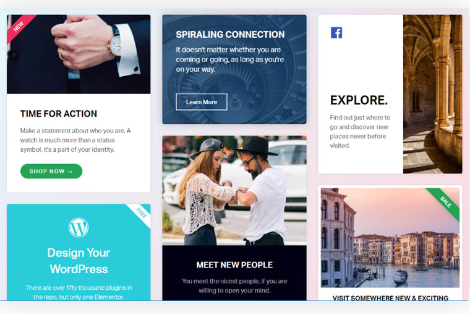The height and width of the screenshot is (314, 470).
Task: Open the wristwatch photo
Action: click(x=79, y=55)
